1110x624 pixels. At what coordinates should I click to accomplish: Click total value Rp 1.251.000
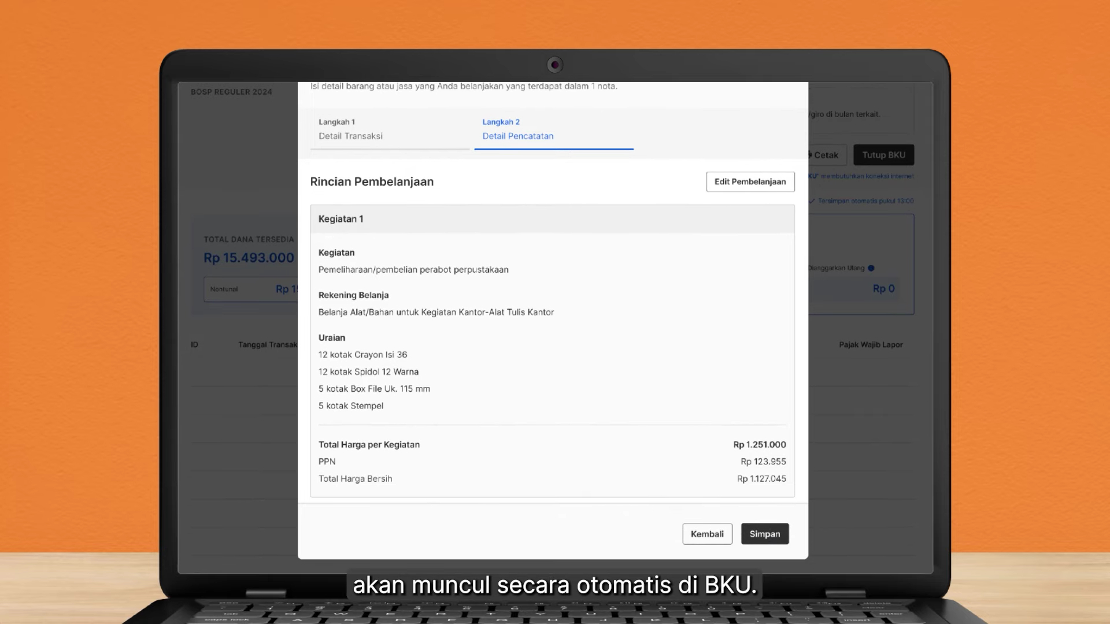tap(760, 444)
